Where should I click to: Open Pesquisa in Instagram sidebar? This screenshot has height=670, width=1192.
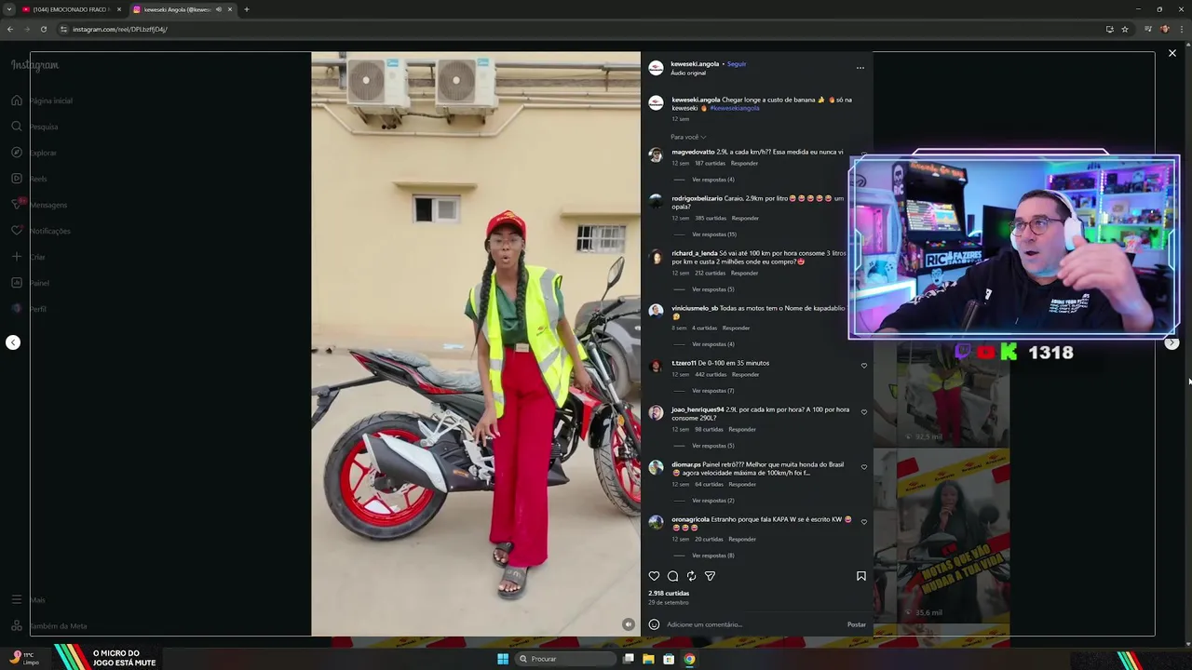point(35,127)
